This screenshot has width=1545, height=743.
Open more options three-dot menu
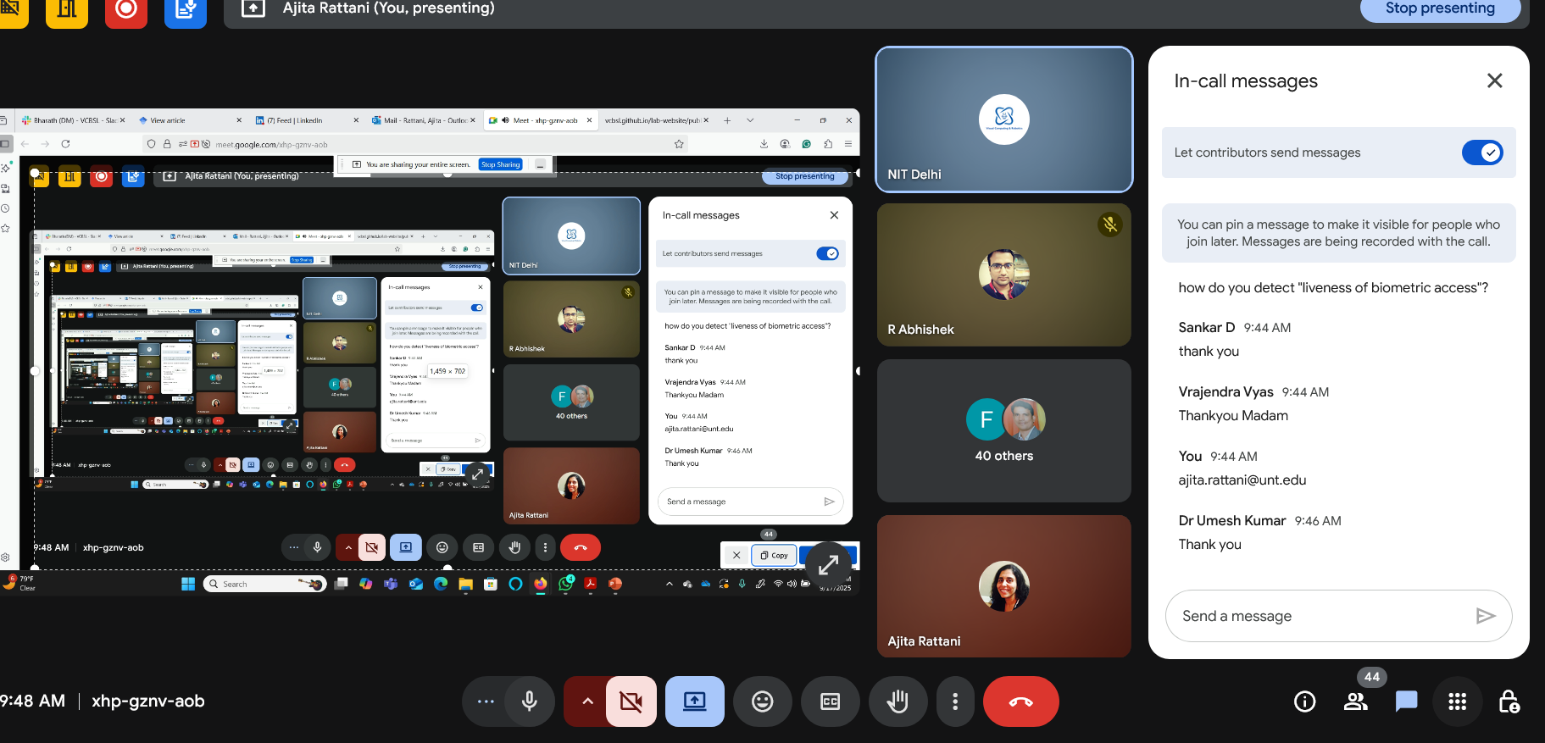(x=955, y=701)
